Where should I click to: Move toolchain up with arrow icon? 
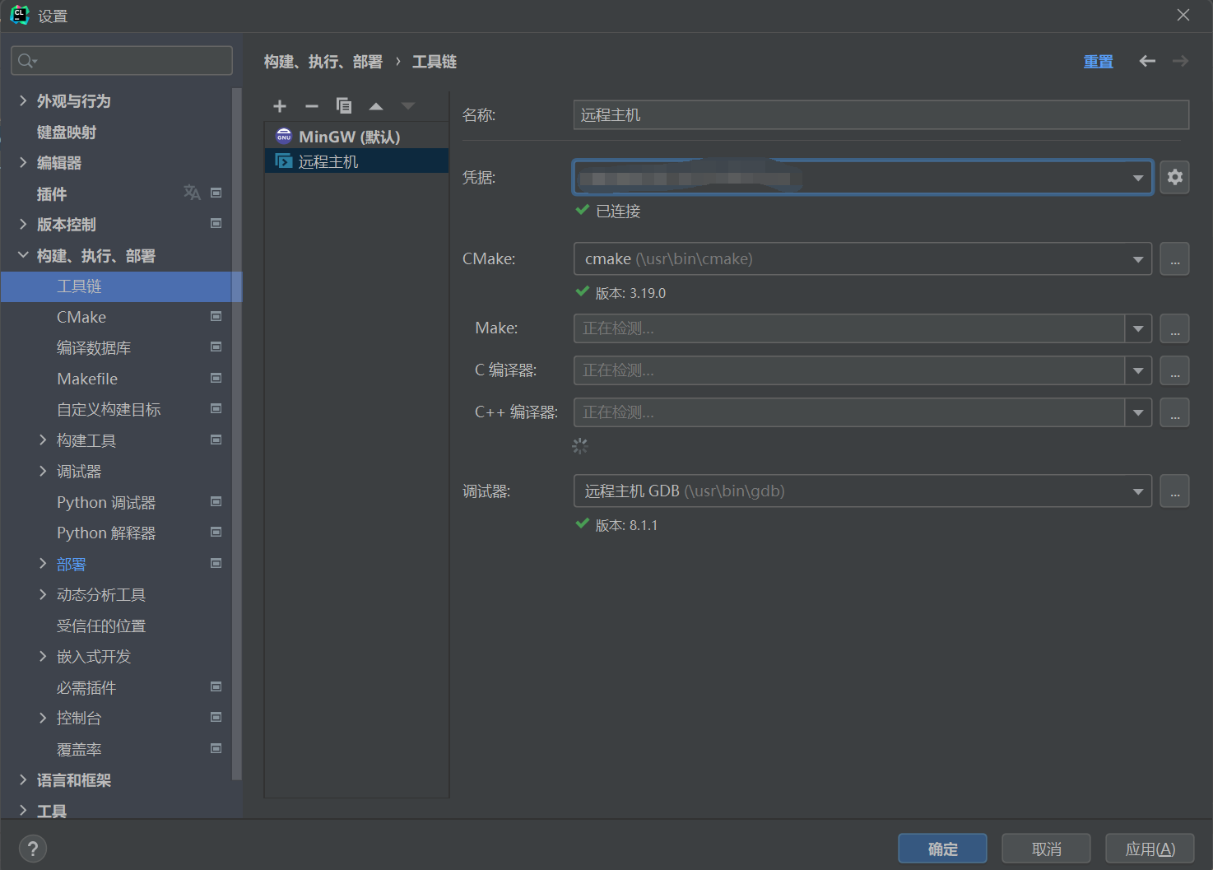pos(376,106)
